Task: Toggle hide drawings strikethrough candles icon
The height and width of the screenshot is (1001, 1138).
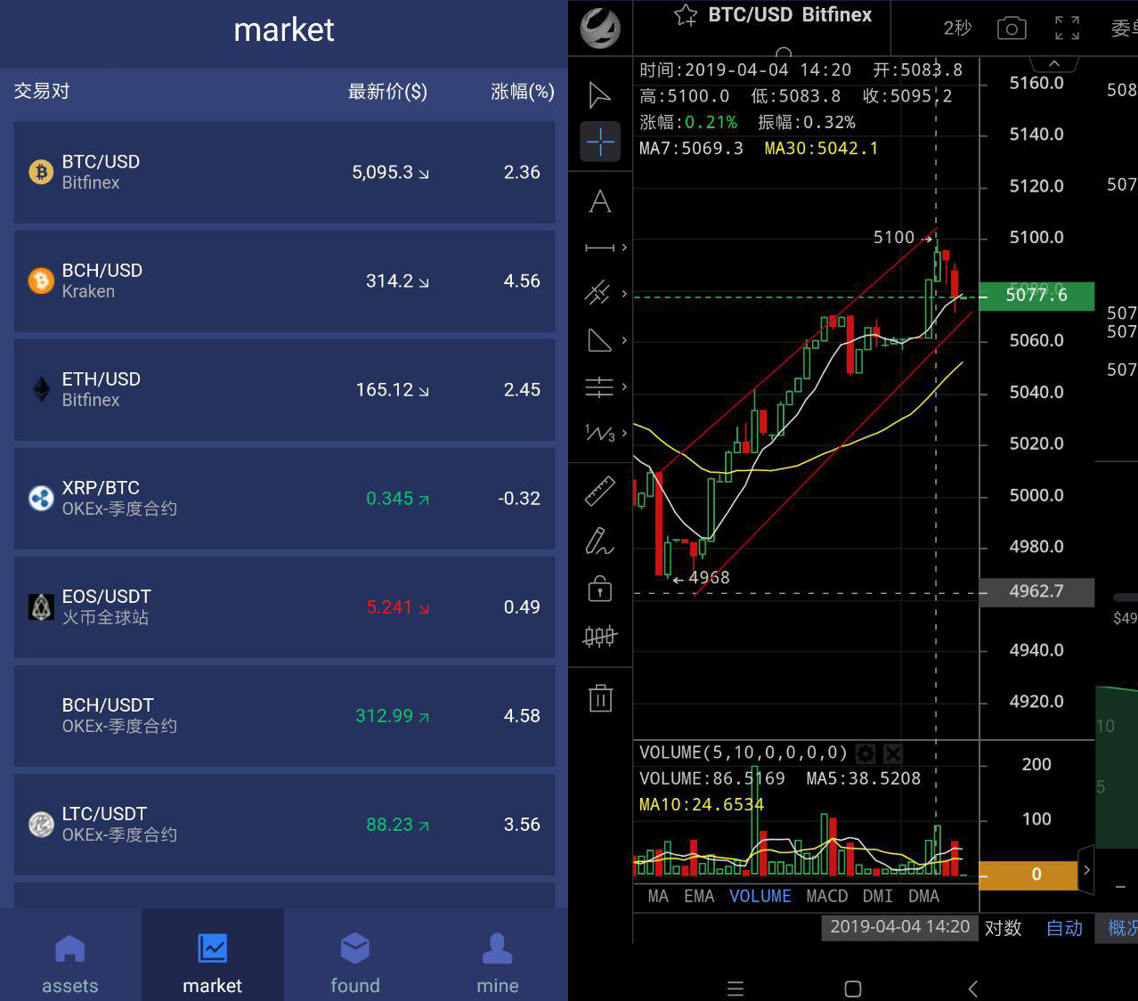Action: point(599,636)
